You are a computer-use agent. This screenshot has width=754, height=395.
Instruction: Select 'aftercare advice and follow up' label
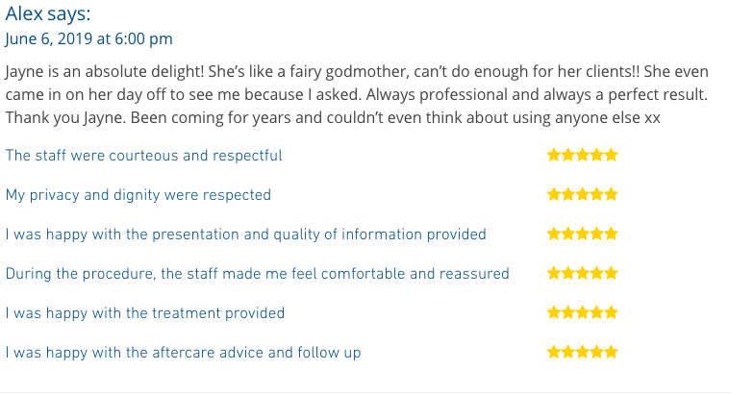point(183,353)
